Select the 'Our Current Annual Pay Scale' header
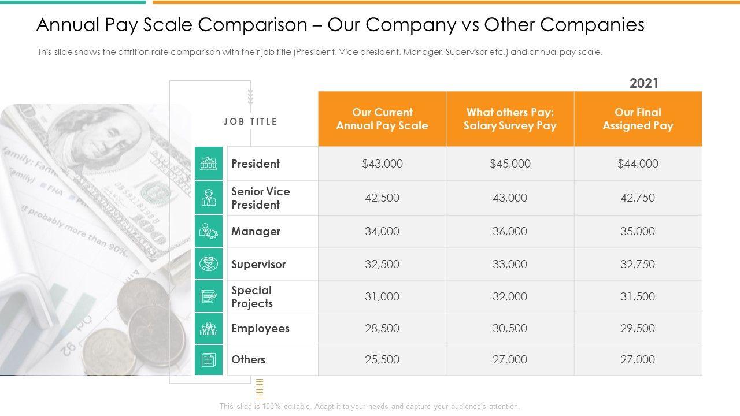 coord(382,119)
